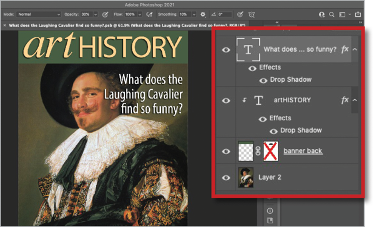Click the notes panel icon below info icon

[270, 221]
